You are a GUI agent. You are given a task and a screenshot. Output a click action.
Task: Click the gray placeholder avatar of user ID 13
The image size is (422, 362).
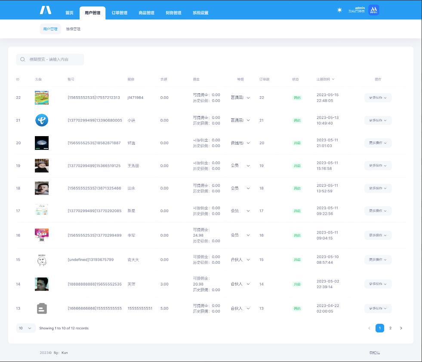pos(42,308)
